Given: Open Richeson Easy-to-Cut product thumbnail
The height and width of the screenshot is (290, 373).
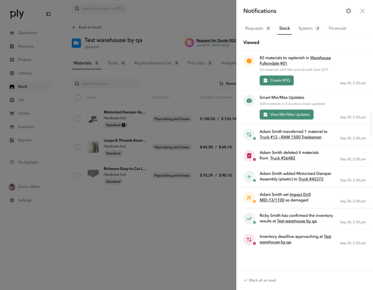Looking at the screenshot, I should [x=93, y=175].
